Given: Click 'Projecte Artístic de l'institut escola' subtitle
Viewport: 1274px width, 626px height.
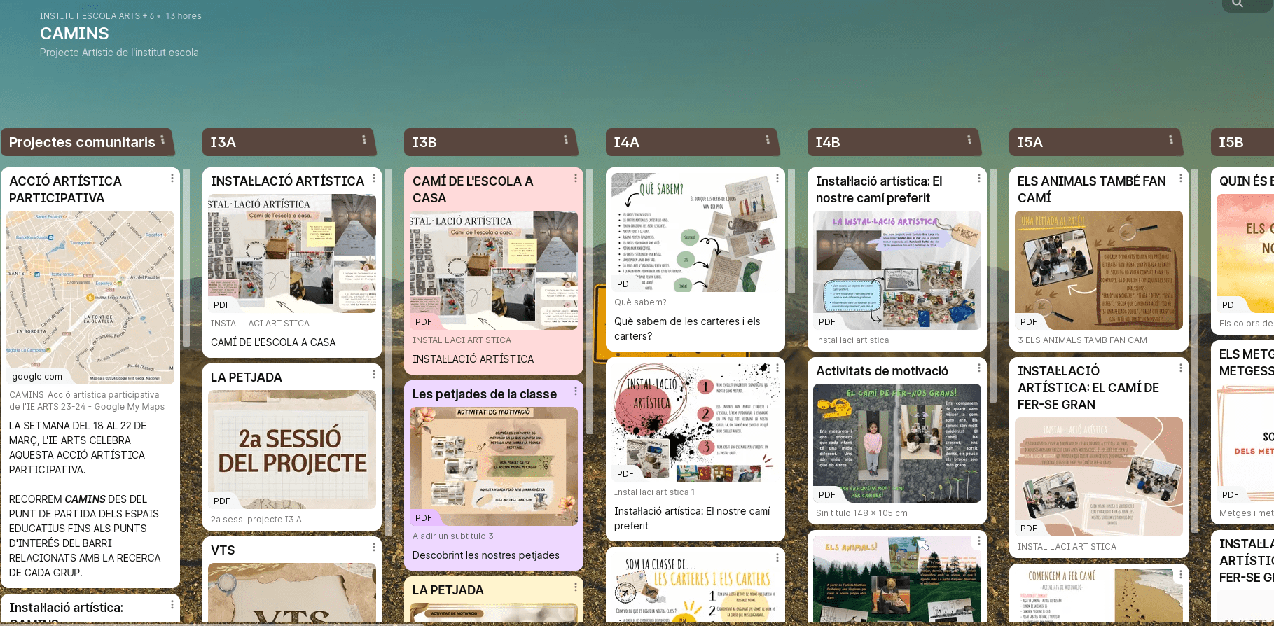Looking at the screenshot, I should [119, 53].
